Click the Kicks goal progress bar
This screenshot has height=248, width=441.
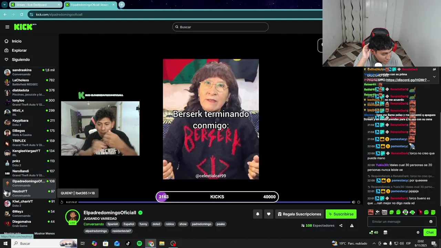[217, 197]
